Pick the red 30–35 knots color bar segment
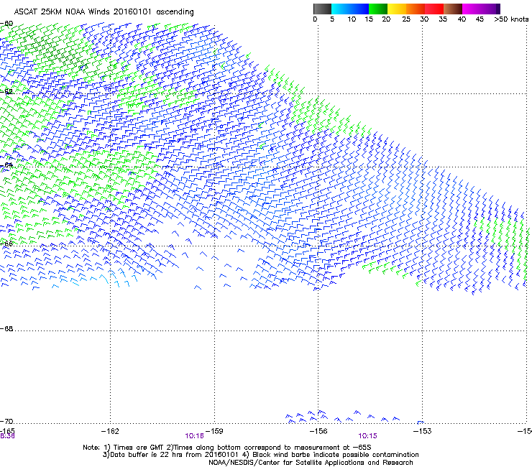 click(434, 9)
